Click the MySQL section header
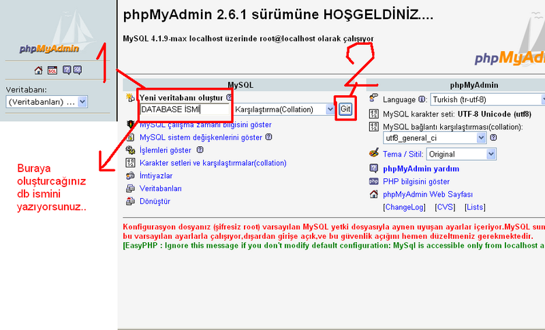The image size is (545, 330). tap(240, 85)
